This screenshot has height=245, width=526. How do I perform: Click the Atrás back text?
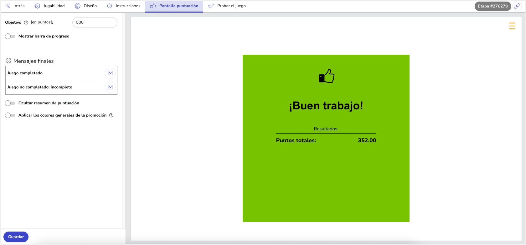(x=19, y=6)
